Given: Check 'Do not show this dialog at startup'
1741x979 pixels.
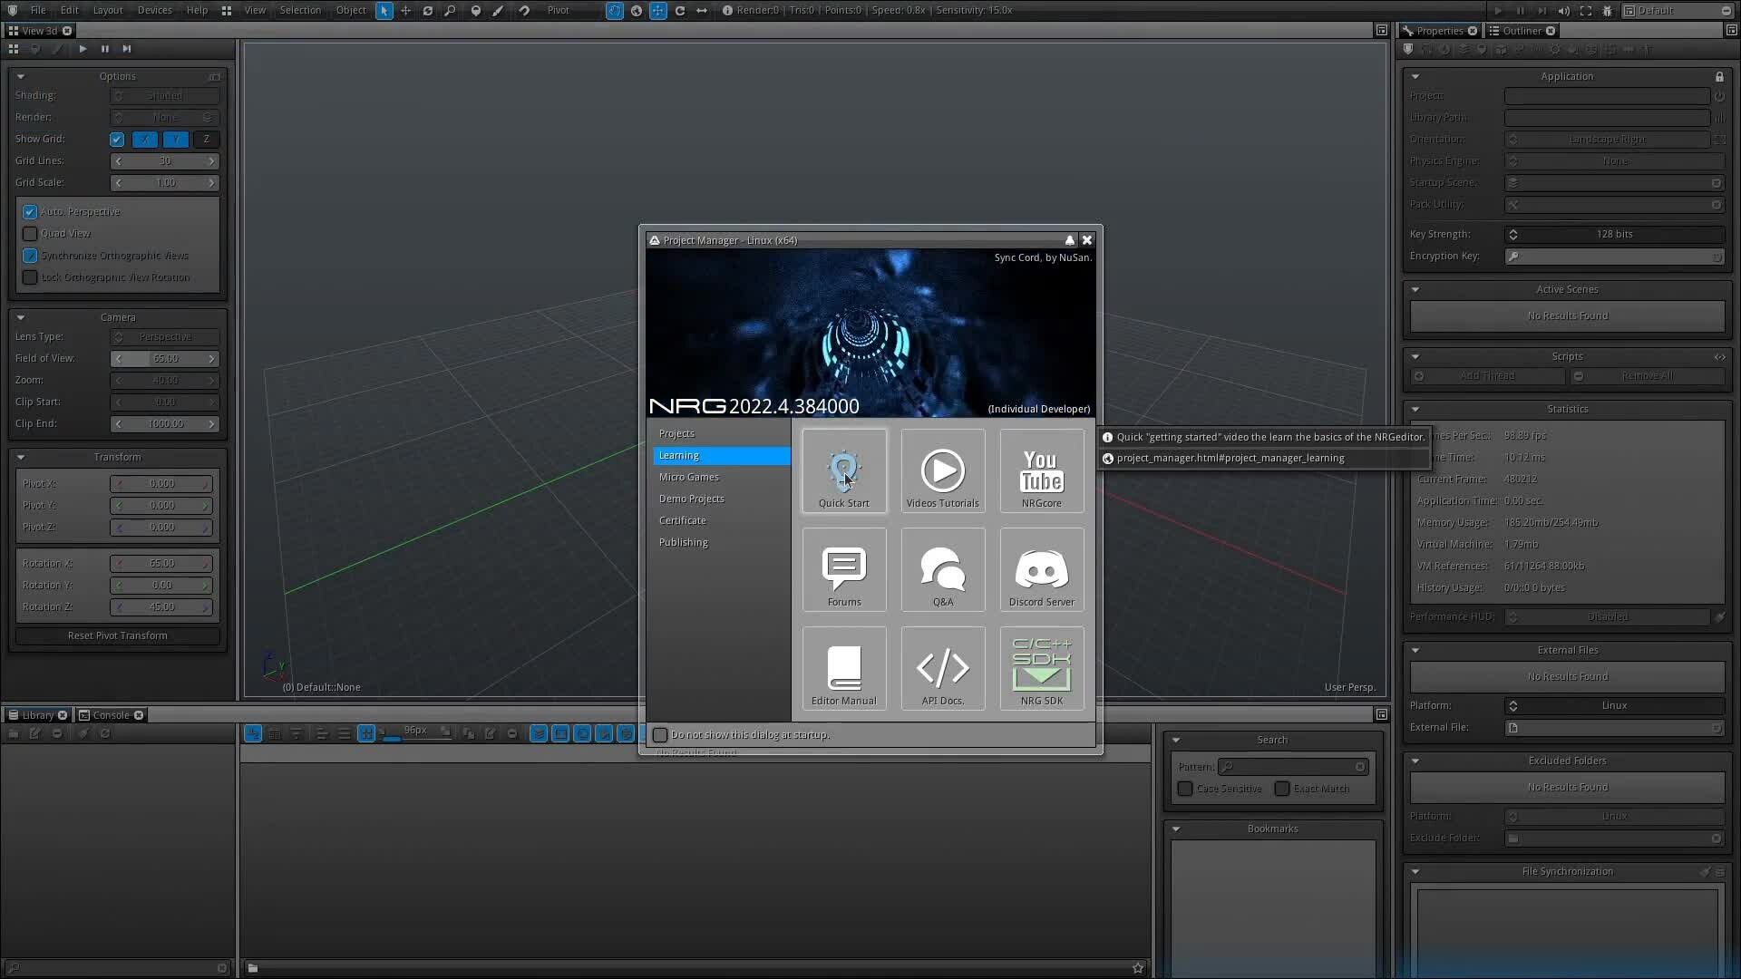Looking at the screenshot, I should (x=660, y=735).
